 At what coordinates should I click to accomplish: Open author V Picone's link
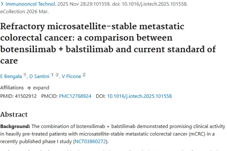pos(71,76)
